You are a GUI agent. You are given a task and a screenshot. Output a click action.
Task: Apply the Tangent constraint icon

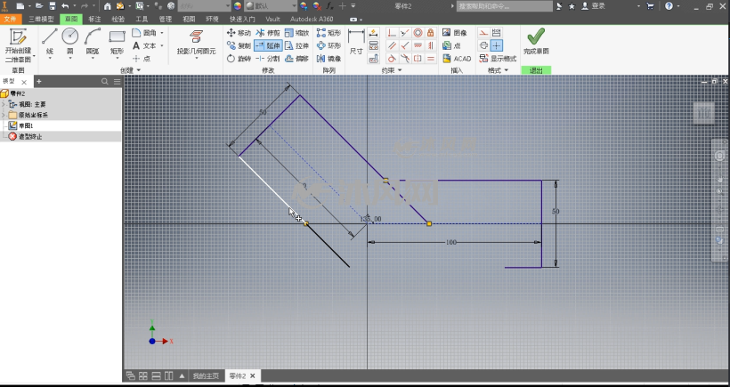392,59
